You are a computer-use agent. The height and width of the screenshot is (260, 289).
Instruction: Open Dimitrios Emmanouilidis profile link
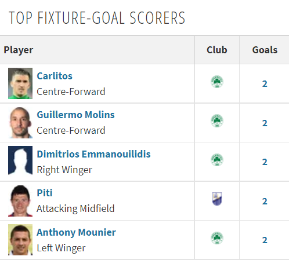coord(93,154)
